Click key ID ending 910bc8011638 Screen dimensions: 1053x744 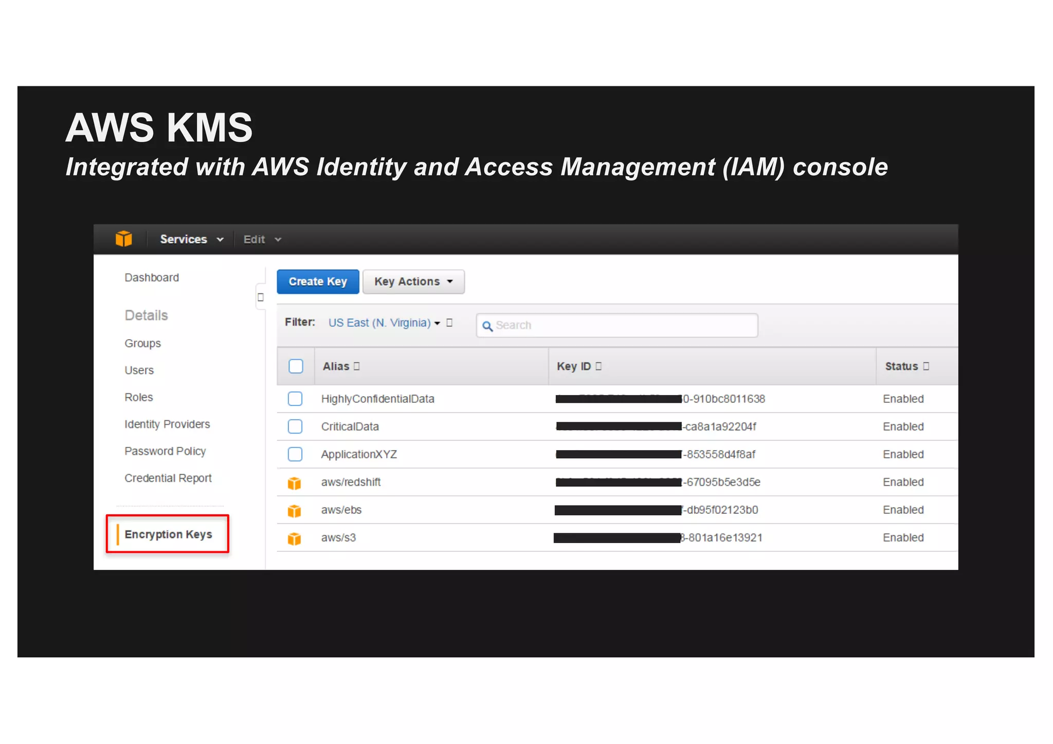660,399
